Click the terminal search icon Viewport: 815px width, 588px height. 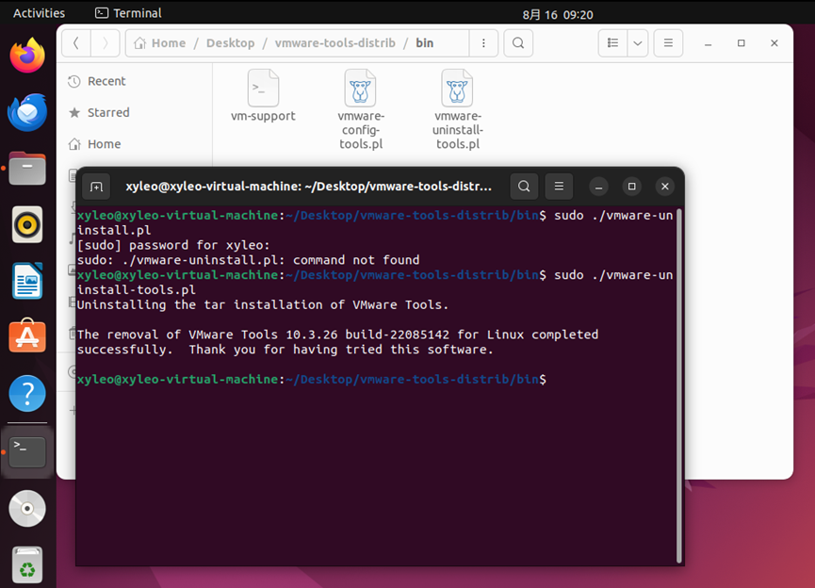point(525,187)
